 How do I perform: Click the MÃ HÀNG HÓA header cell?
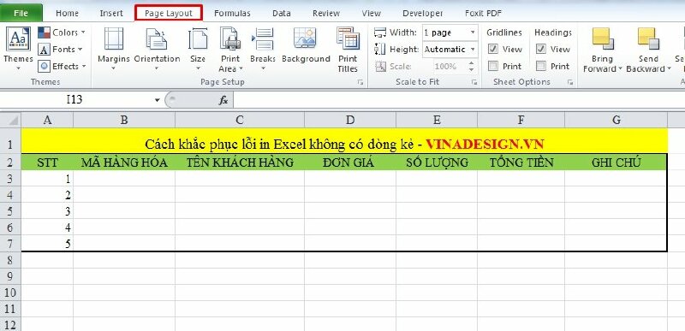point(124,163)
